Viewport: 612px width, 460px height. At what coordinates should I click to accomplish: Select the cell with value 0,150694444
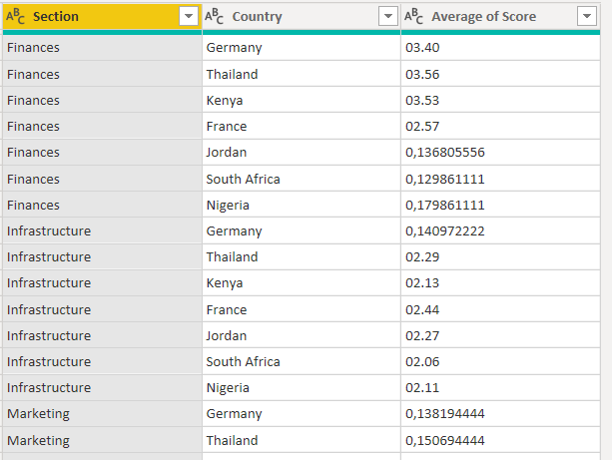(x=501, y=440)
